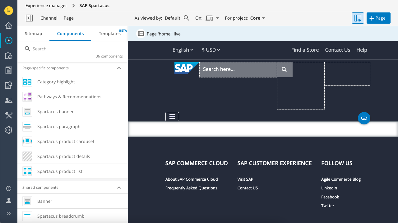Open the tools wrench icon in sidebar
Image resolution: width=398 pixels, height=223 pixels.
pyautogui.click(x=9, y=115)
